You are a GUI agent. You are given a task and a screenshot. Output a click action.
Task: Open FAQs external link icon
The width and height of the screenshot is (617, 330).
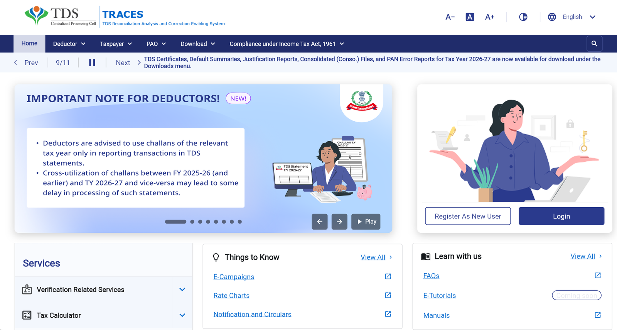click(598, 275)
